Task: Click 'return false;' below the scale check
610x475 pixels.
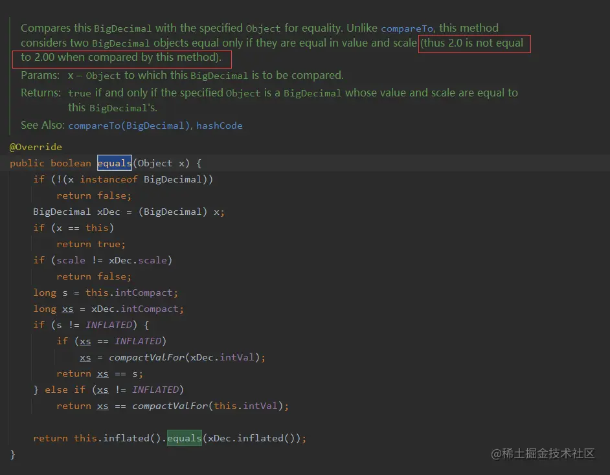Action: click(x=94, y=276)
